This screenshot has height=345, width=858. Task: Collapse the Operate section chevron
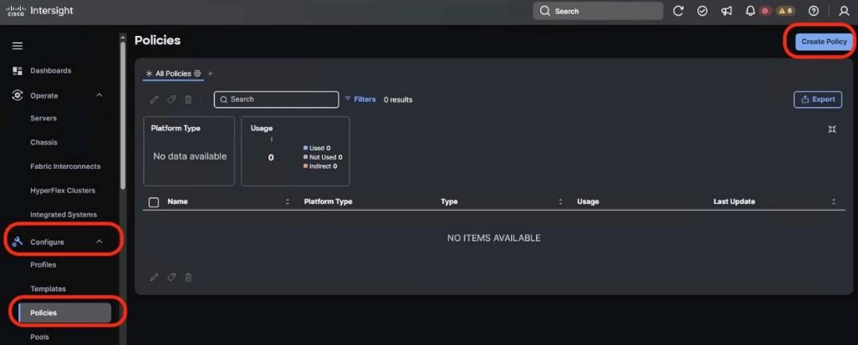99,95
